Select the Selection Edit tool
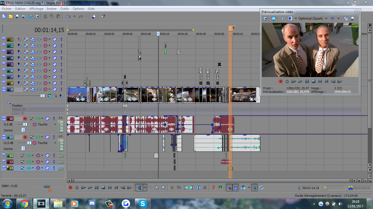 [x=157, y=188]
